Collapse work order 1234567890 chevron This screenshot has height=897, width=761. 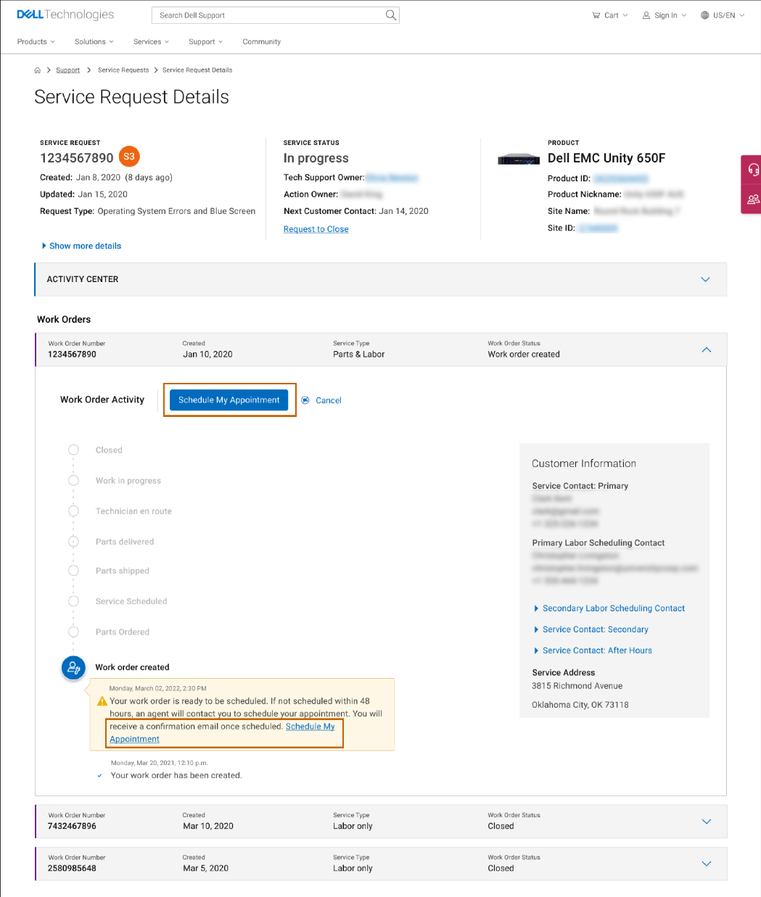(x=707, y=350)
